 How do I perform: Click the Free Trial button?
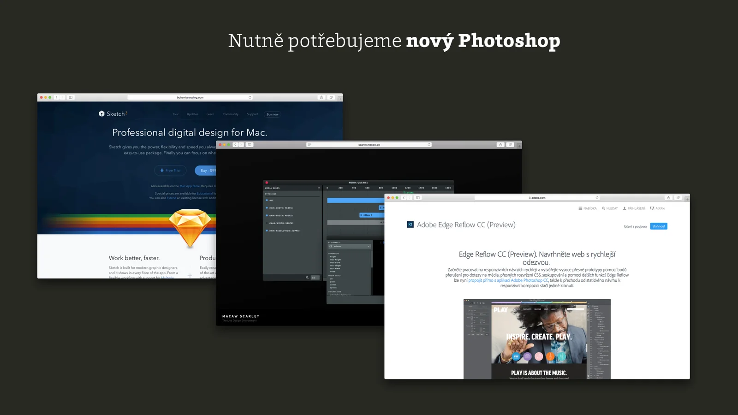pyautogui.click(x=171, y=171)
